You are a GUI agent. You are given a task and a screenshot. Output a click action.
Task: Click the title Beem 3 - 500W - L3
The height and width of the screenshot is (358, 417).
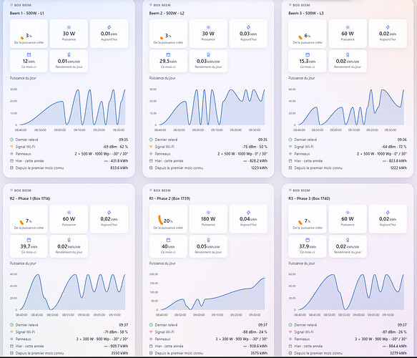306,13
